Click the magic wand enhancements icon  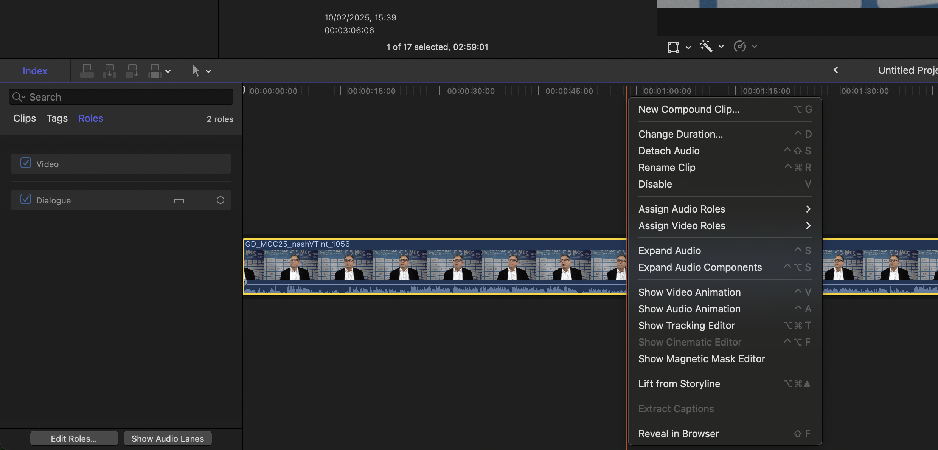pyautogui.click(x=706, y=47)
